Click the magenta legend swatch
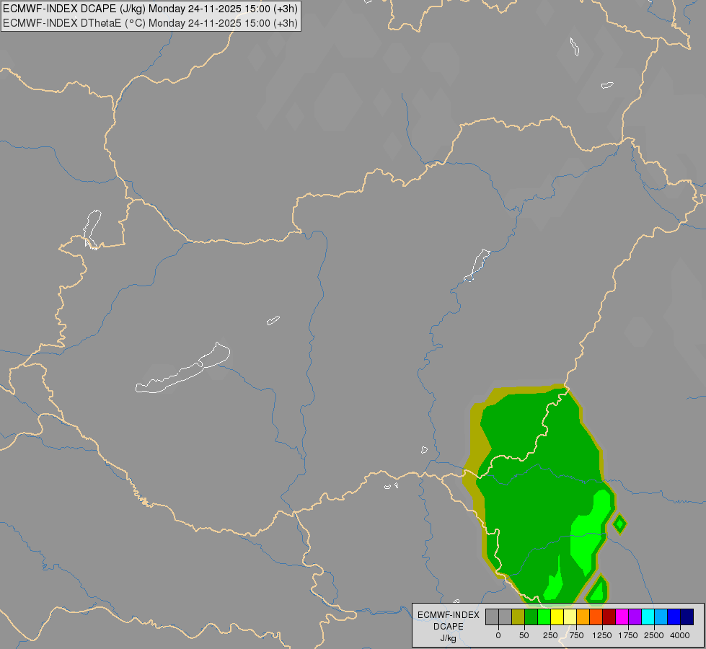The width and height of the screenshot is (706, 649). [622, 617]
